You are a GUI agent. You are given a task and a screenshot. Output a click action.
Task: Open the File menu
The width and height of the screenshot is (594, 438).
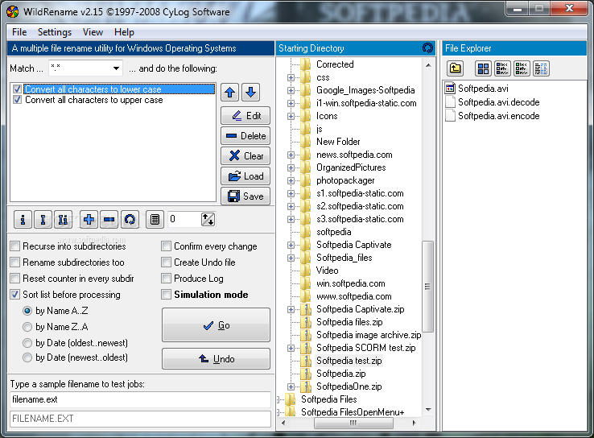[19, 32]
